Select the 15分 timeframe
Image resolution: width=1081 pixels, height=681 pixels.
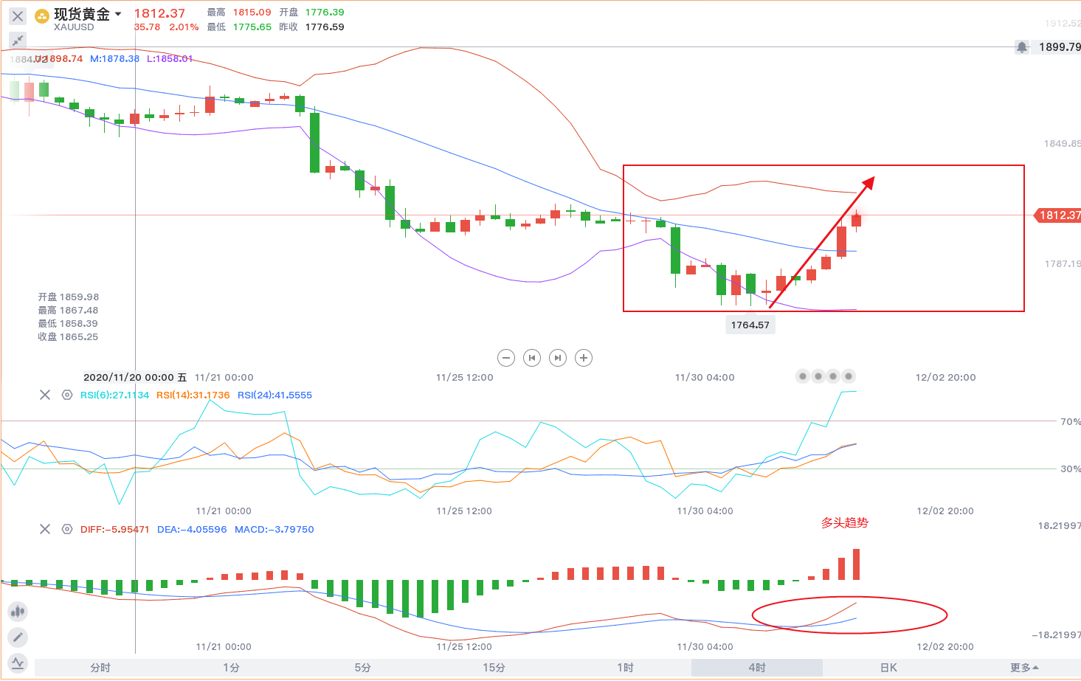[494, 668]
